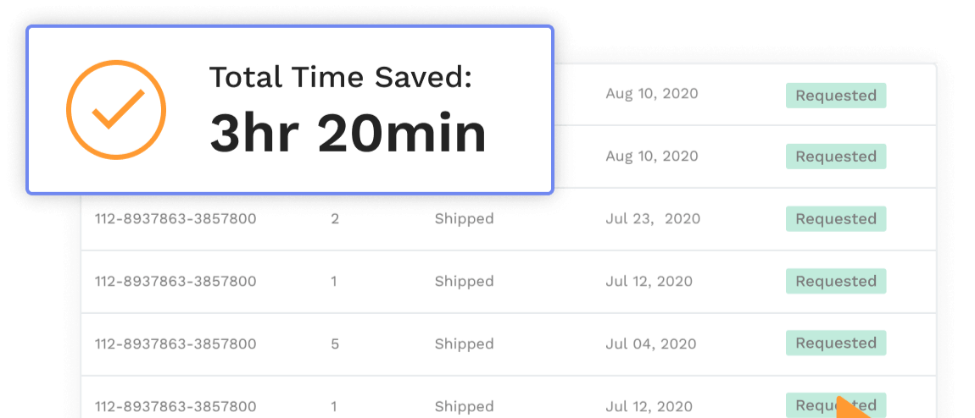Click Requested badge partly covered by orange arrow

tap(836, 405)
